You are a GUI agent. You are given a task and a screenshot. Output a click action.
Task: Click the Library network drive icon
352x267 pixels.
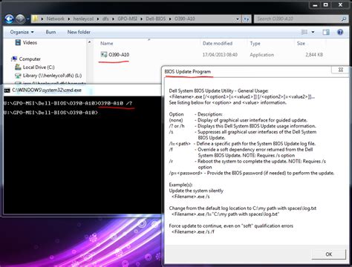(x=18, y=76)
